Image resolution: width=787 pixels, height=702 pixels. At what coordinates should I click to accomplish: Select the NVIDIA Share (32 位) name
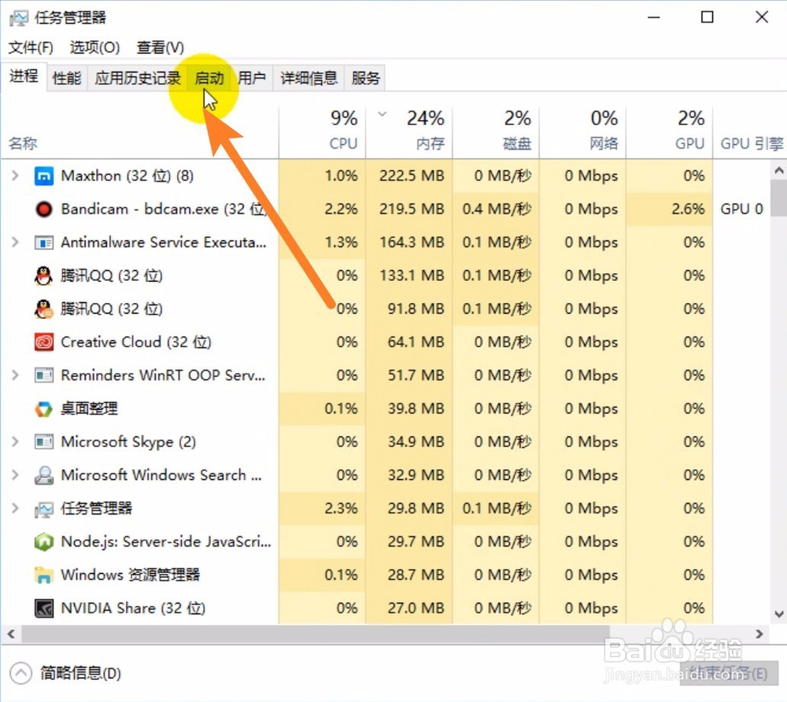[133, 608]
